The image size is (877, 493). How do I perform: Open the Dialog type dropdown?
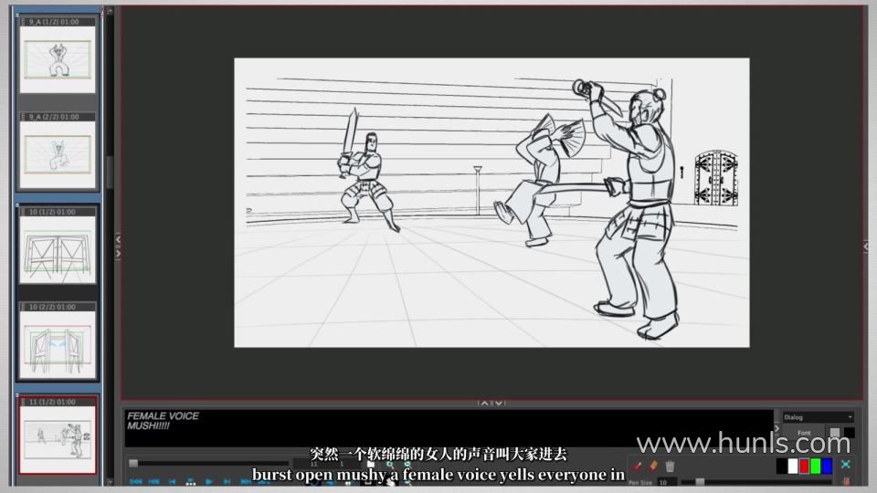(819, 417)
